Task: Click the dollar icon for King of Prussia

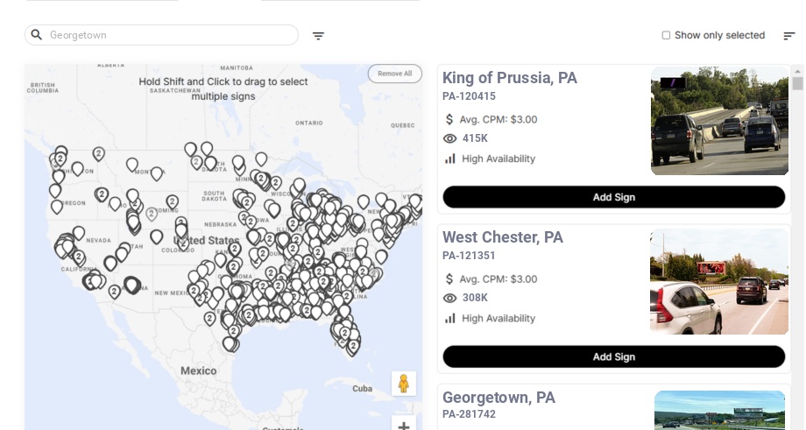Action: pyautogui.click(x=449, y=120)
